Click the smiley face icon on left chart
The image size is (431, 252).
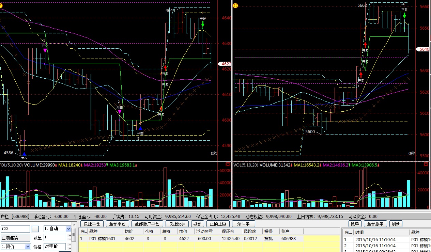click(1, 6)
